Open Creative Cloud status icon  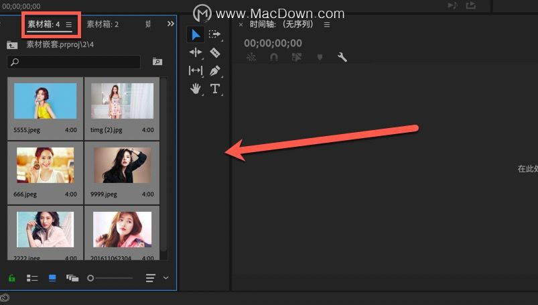click(x=5, y=298)
